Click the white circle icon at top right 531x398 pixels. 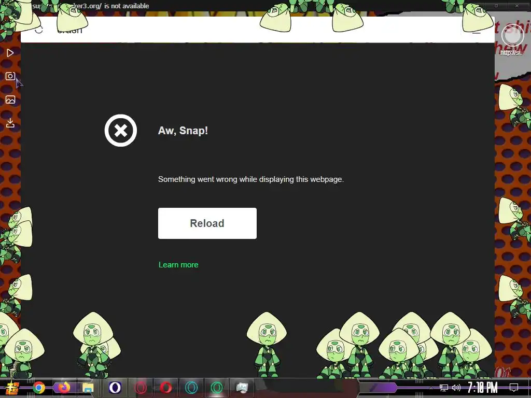click(512, 35)
